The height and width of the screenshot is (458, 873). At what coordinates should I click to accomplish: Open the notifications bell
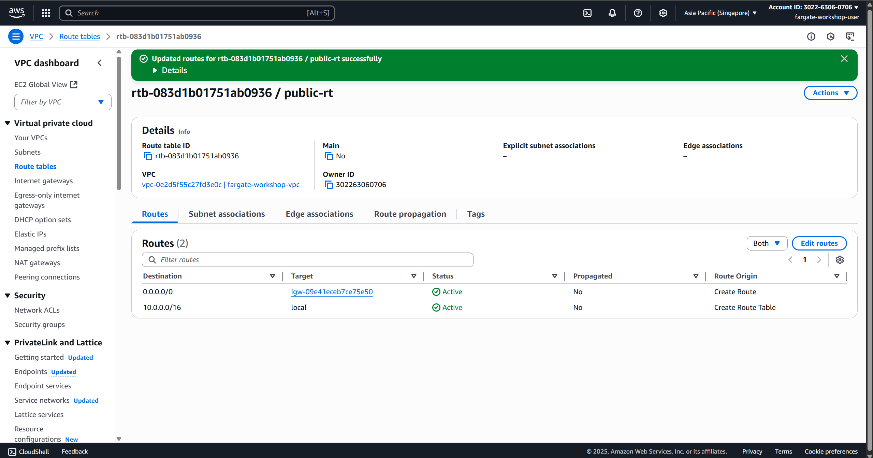click(x=612, y=13)
